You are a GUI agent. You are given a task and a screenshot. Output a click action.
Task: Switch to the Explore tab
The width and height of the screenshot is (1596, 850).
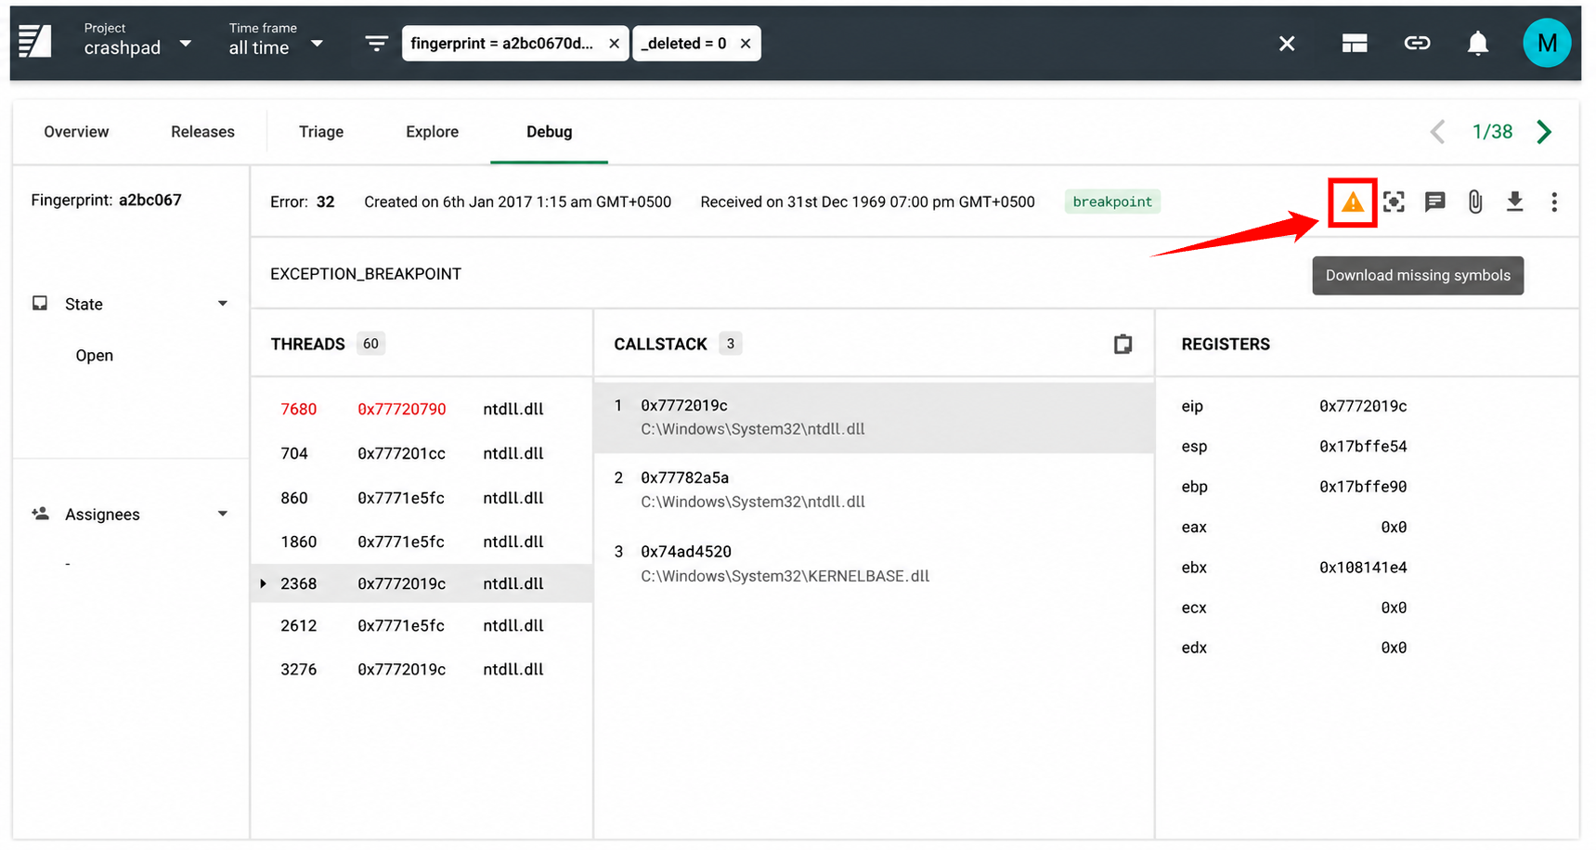tap(432, 132)
